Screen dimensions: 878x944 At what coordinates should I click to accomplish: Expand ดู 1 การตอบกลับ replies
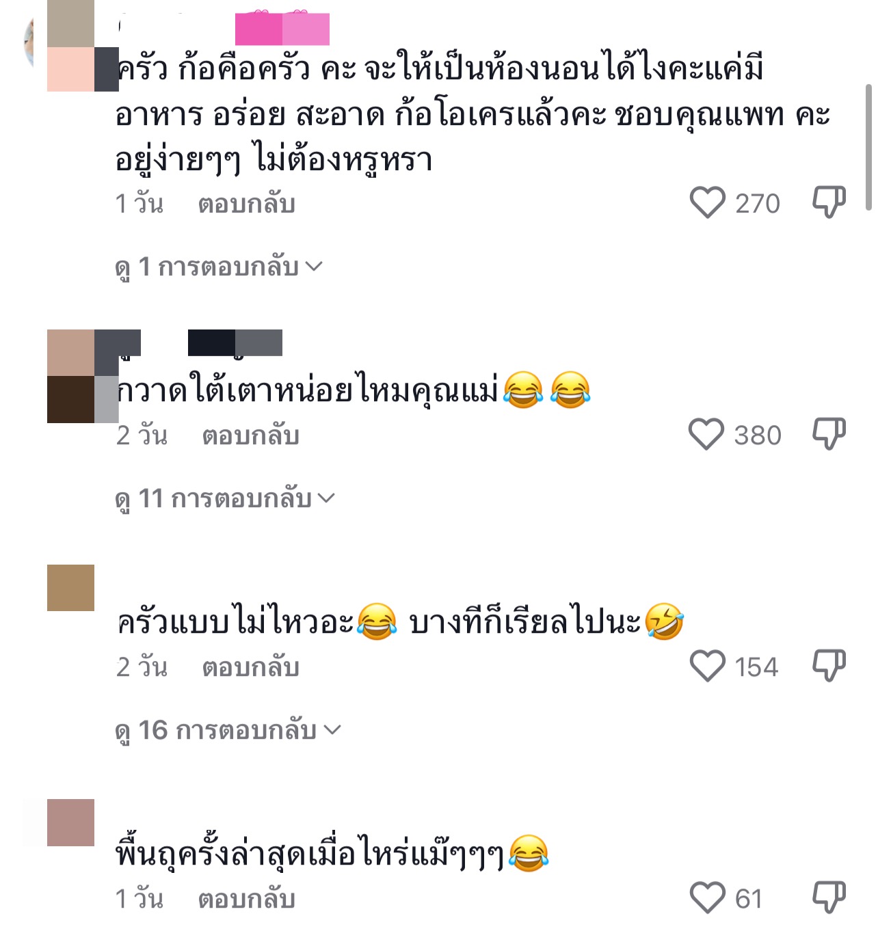(219, 267)
